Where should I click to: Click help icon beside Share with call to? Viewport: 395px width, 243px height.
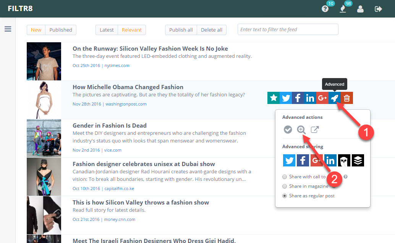(x=345, y=177)
